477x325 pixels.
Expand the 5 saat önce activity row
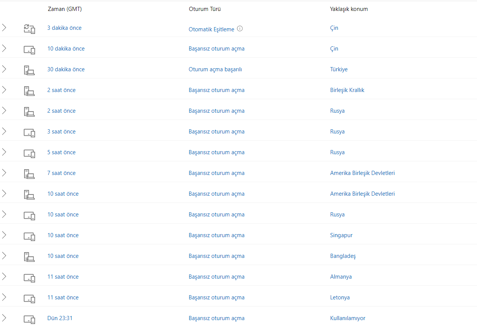pyautogui.click(x=4, y=152)
